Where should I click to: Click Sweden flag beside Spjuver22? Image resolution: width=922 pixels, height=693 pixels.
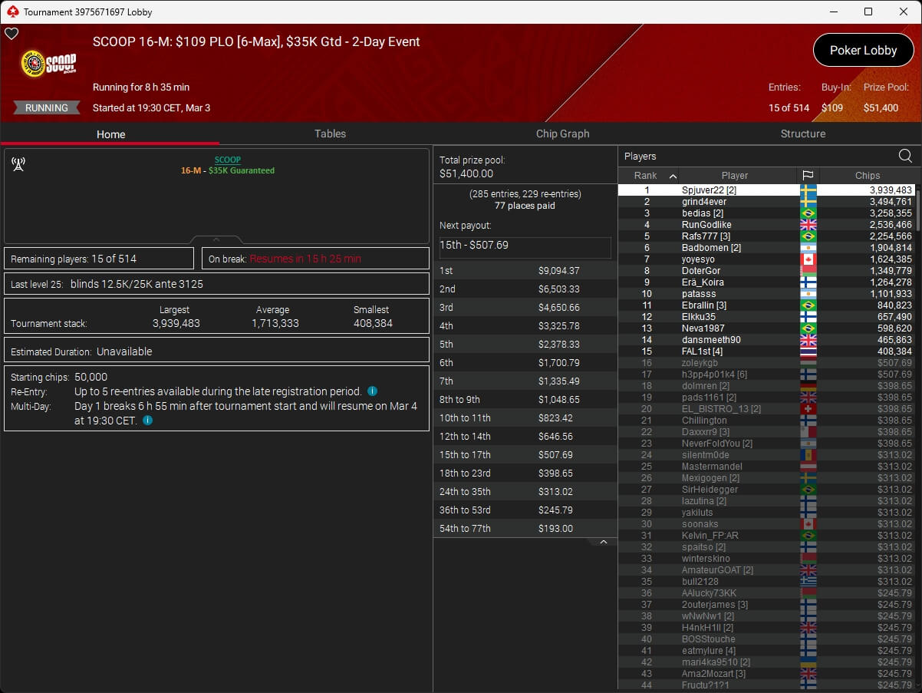click(x=808, y=190)
